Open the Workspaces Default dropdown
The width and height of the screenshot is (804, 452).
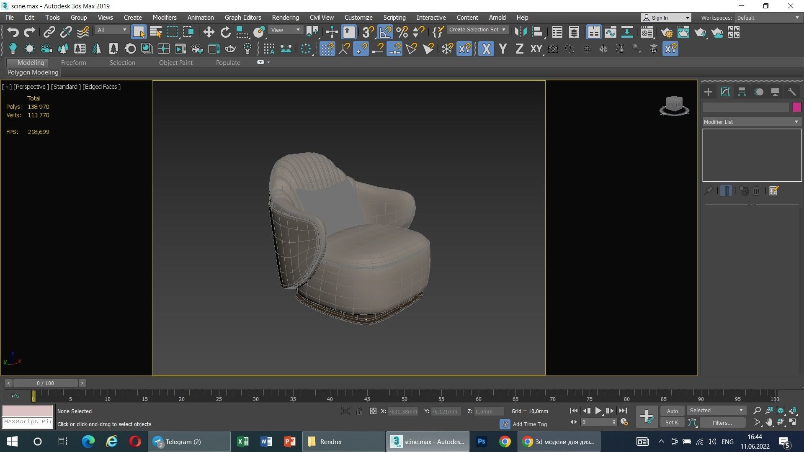[768, 18]
